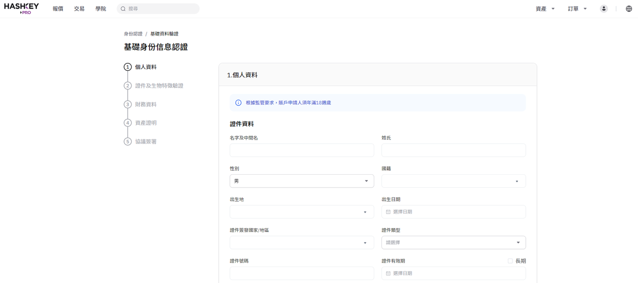Select 財務資料 step label
Screen dimensions: 638x283
(146, 104)
